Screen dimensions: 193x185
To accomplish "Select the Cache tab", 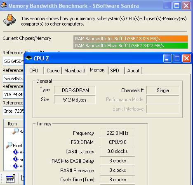I will click(53, 71).
